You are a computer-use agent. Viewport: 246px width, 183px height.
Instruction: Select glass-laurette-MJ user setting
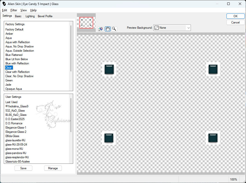[15, 140]
